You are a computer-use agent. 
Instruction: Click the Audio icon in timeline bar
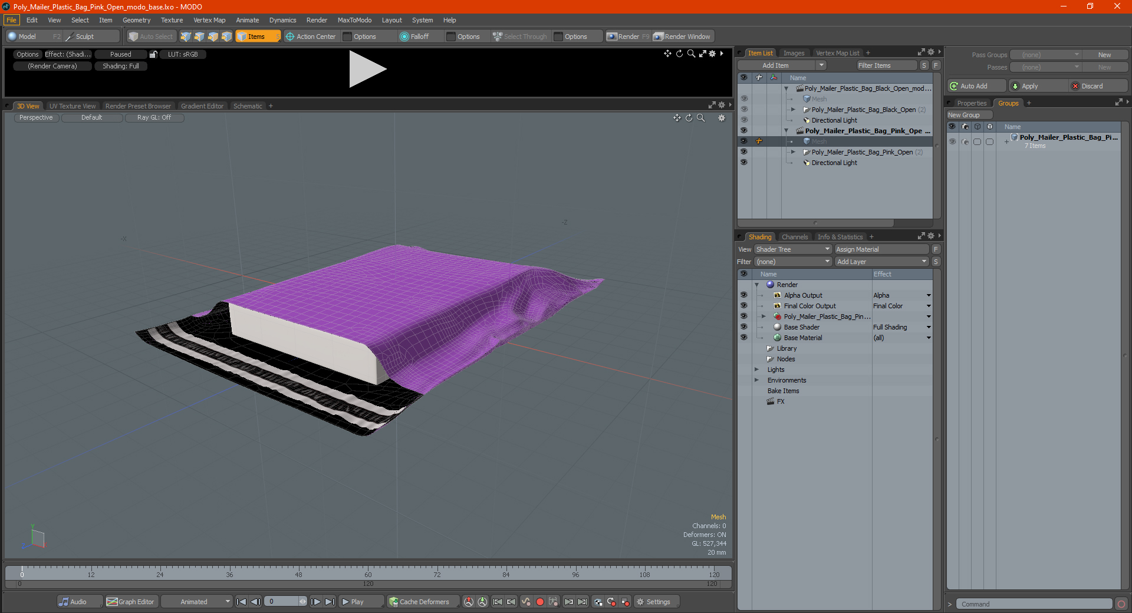click(x=64, y=602)
